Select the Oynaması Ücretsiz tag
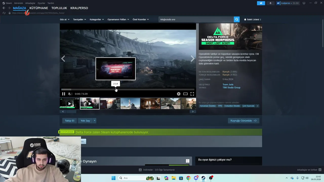The image size is (324, 182). coord(208,106)
